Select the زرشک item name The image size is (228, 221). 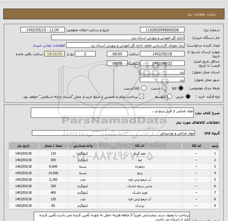coord(140,206)
